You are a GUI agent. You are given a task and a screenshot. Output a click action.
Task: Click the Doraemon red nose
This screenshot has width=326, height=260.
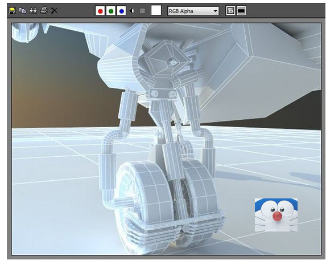277,216
